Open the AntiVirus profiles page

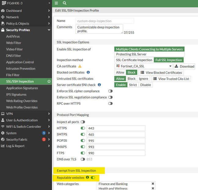pos(13,36)
